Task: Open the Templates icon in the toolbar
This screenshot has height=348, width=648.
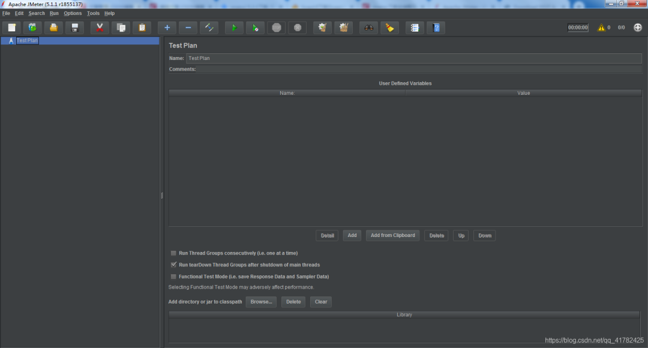Action: coord(32,28)
